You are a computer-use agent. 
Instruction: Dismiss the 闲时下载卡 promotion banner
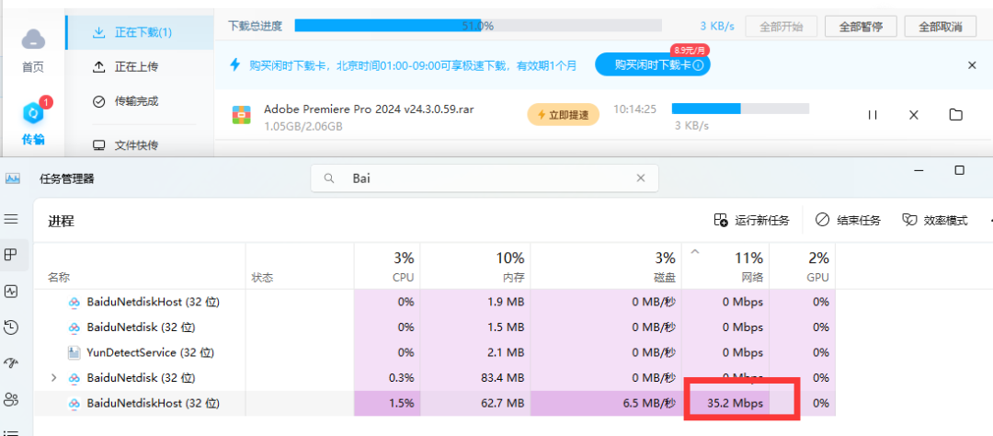coord(972,65)
